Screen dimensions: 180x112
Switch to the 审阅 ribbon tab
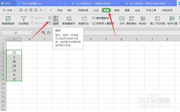(x=117, y=10)
